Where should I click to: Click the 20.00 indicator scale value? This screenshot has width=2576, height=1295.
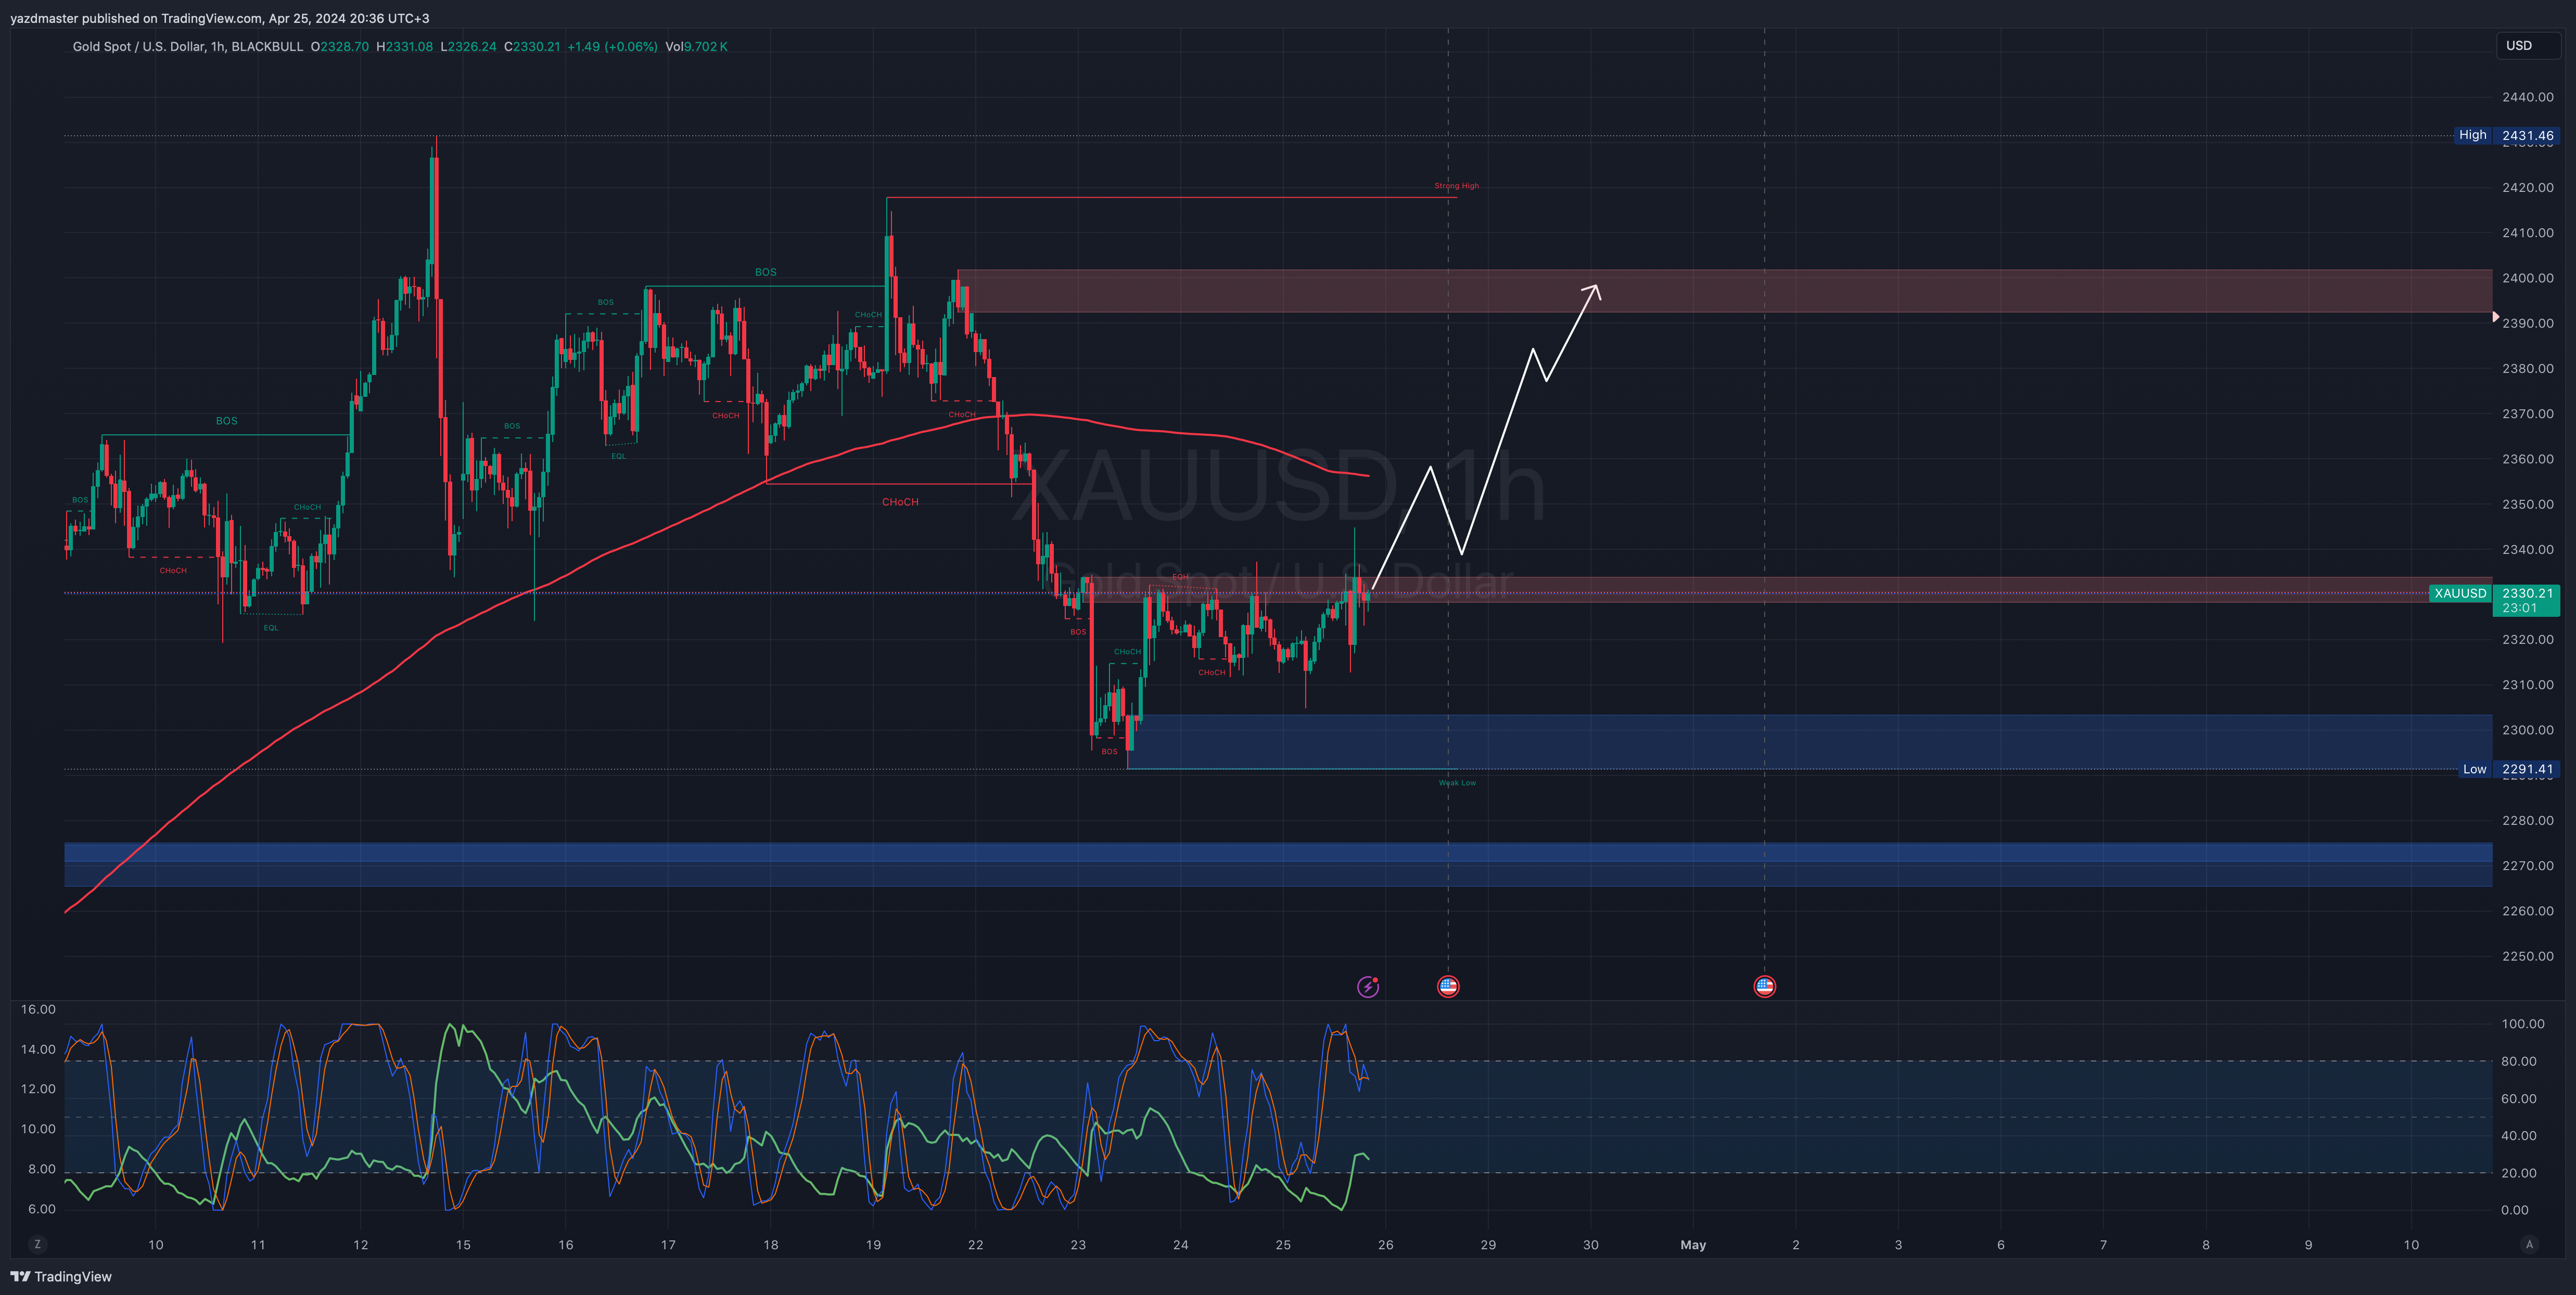click(x=2518, y=1173)
